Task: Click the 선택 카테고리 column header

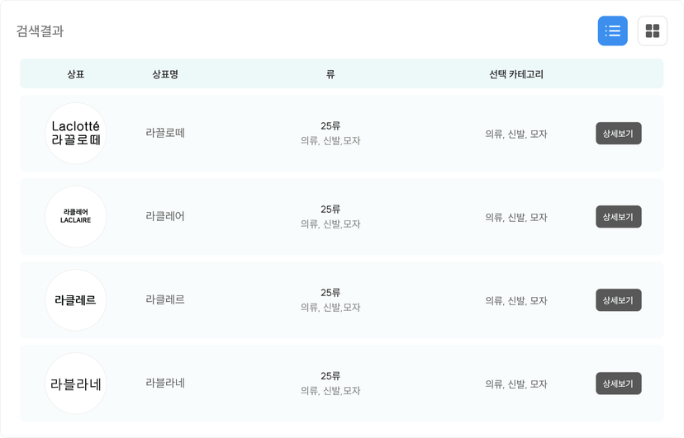Action: 516,74
